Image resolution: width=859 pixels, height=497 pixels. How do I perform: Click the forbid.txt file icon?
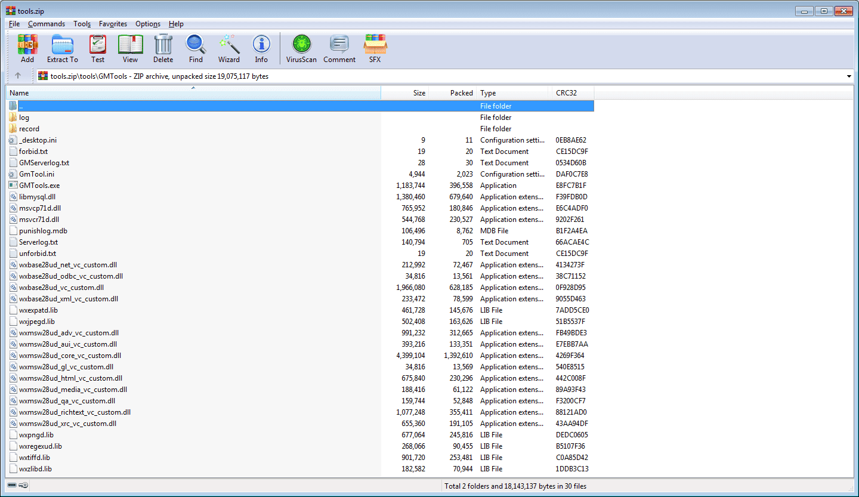pyautogui.click(x=13, y=152)
